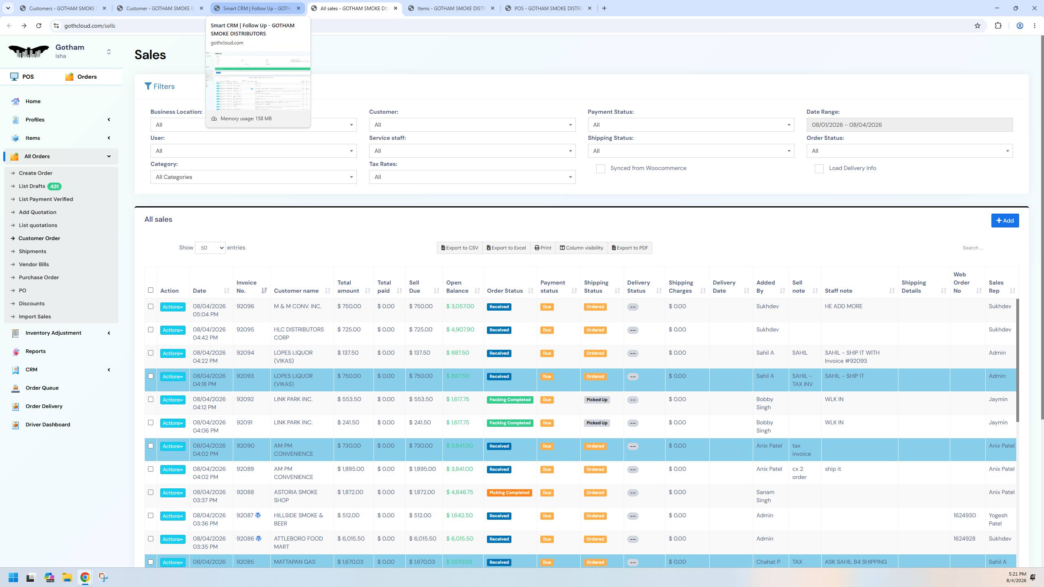Open the Show entries count dropdown
The height and width of the screenshot is (587, 1044).
210,248
